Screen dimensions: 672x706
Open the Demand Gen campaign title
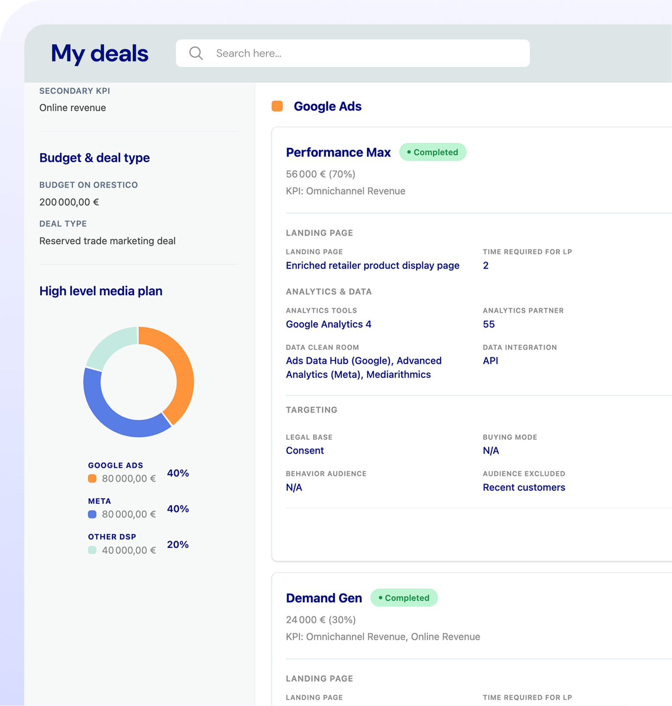[324, 598]
